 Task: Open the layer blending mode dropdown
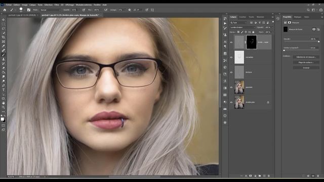click(x=243, y=27)
